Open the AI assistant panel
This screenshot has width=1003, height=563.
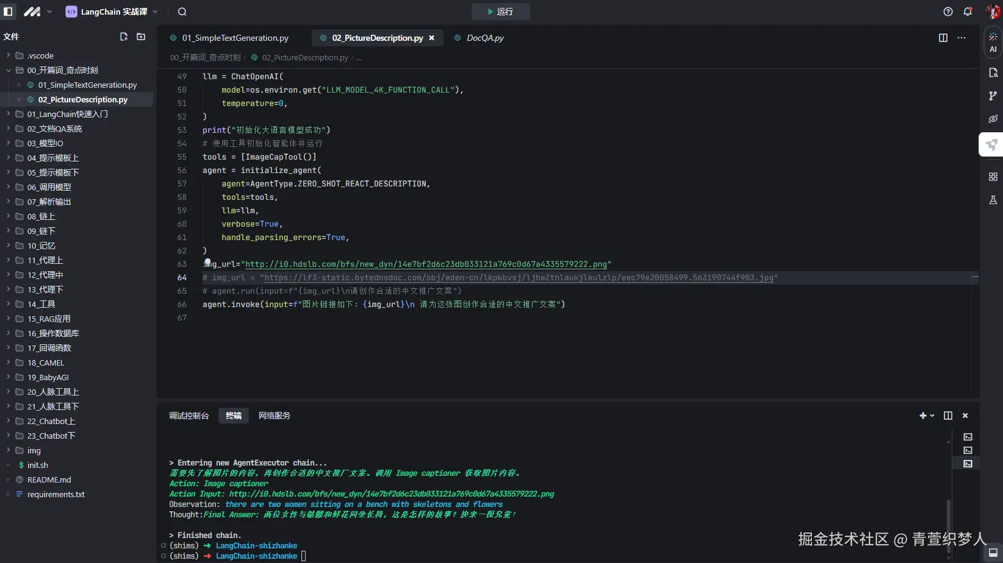tap(993, 42)
